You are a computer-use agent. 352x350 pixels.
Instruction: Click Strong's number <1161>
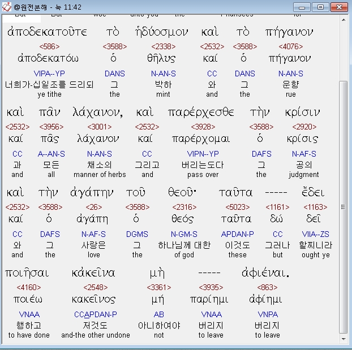pyautogui.click(x=277, y=207)
